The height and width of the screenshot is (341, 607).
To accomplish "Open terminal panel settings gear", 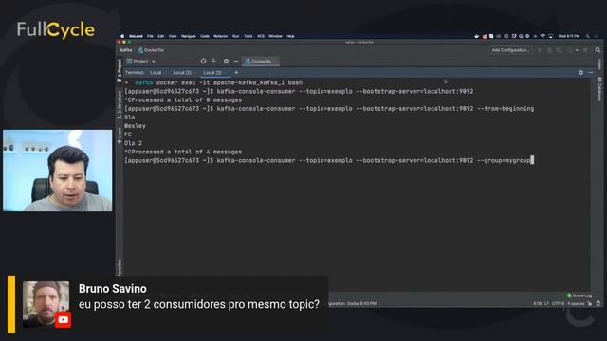I will coord(580,72).
